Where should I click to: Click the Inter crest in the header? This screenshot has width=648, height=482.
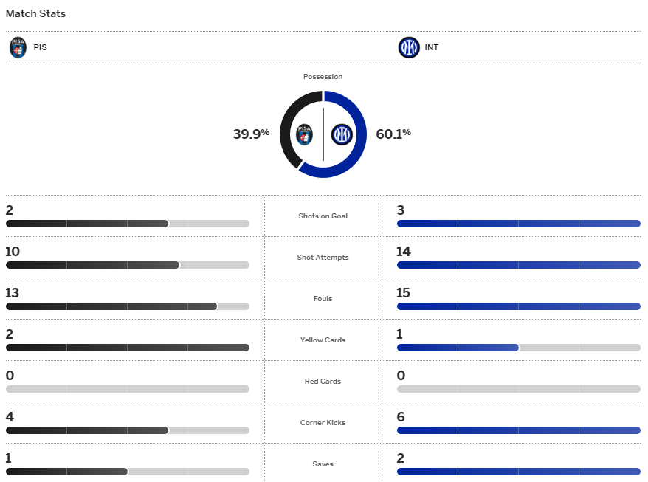[408, 48]
